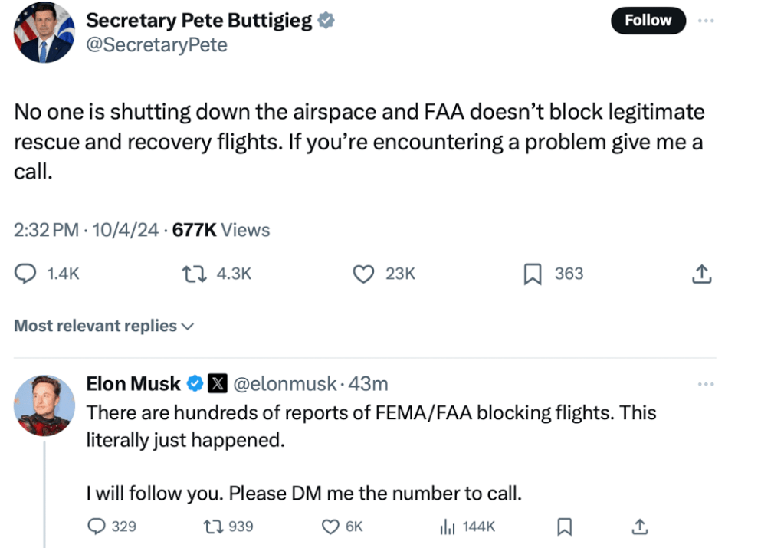
Task: Share the main tweet via upload icon
Action: 701,274
